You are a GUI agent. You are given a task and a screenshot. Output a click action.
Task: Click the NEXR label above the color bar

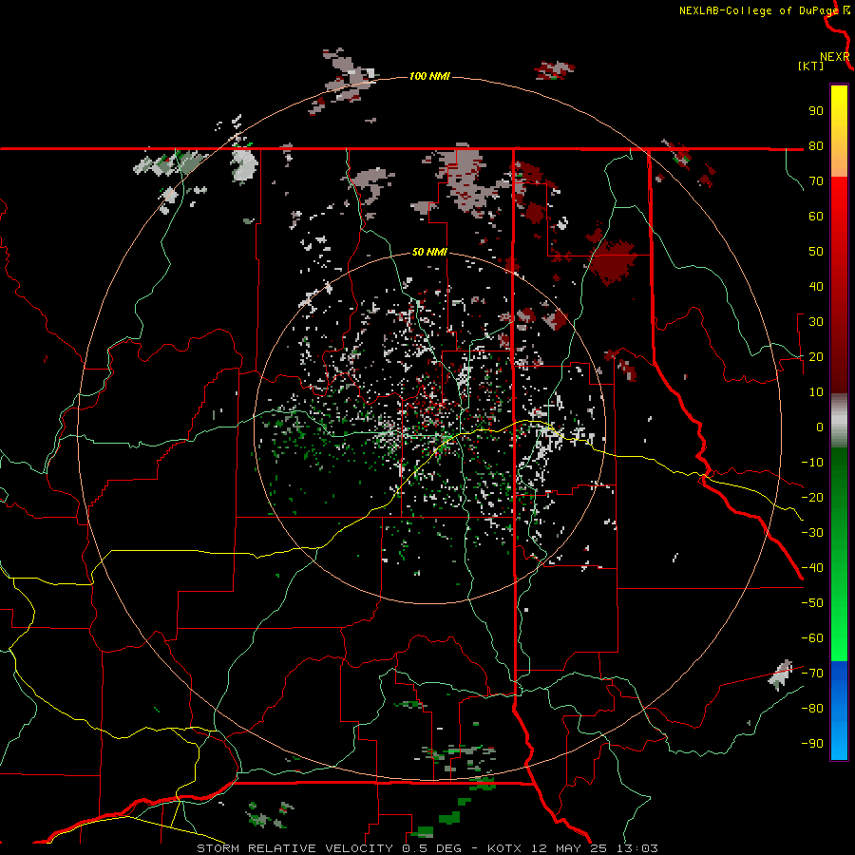click(x=834, y=57)
